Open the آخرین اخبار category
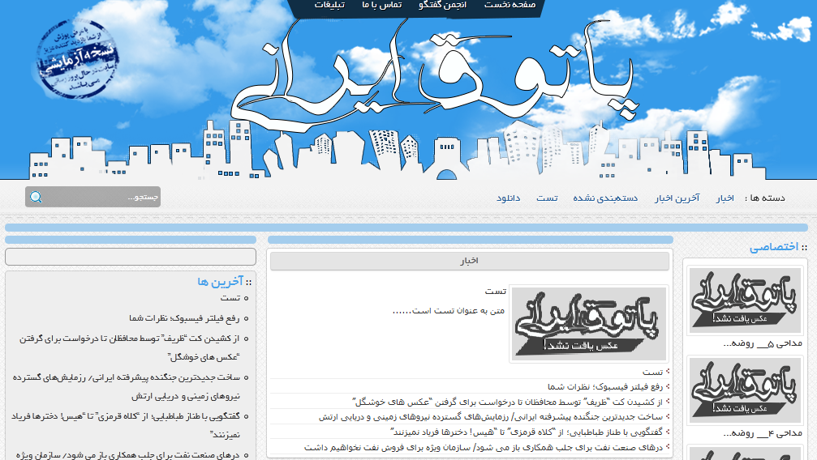Image resolution: width=817 pixels, height=460 pixels. (x=677, y=198)
